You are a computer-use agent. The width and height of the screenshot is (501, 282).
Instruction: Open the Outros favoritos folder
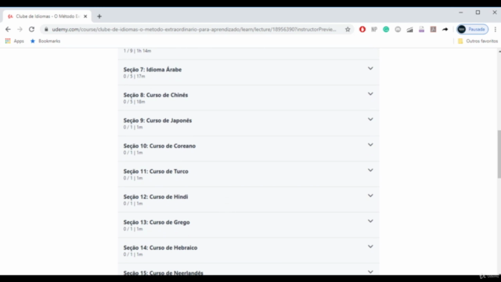click(478, 41)
